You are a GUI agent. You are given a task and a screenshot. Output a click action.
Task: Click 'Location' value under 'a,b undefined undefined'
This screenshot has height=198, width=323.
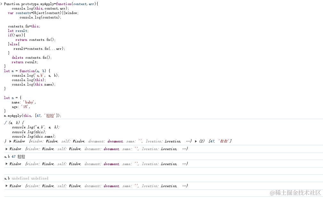[169, 186]
